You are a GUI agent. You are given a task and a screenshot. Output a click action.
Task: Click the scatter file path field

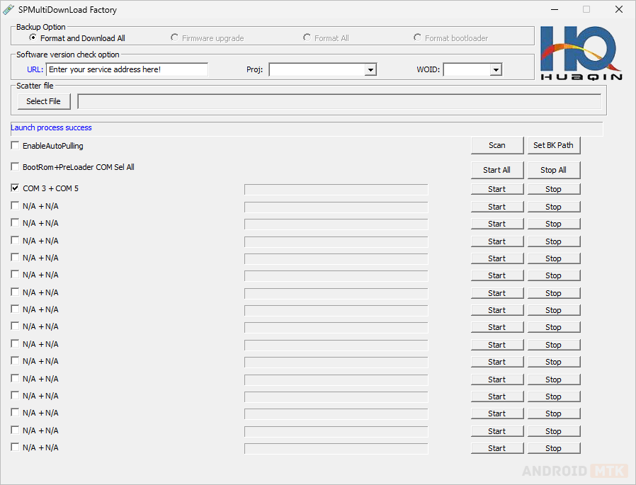click(339, 101)
